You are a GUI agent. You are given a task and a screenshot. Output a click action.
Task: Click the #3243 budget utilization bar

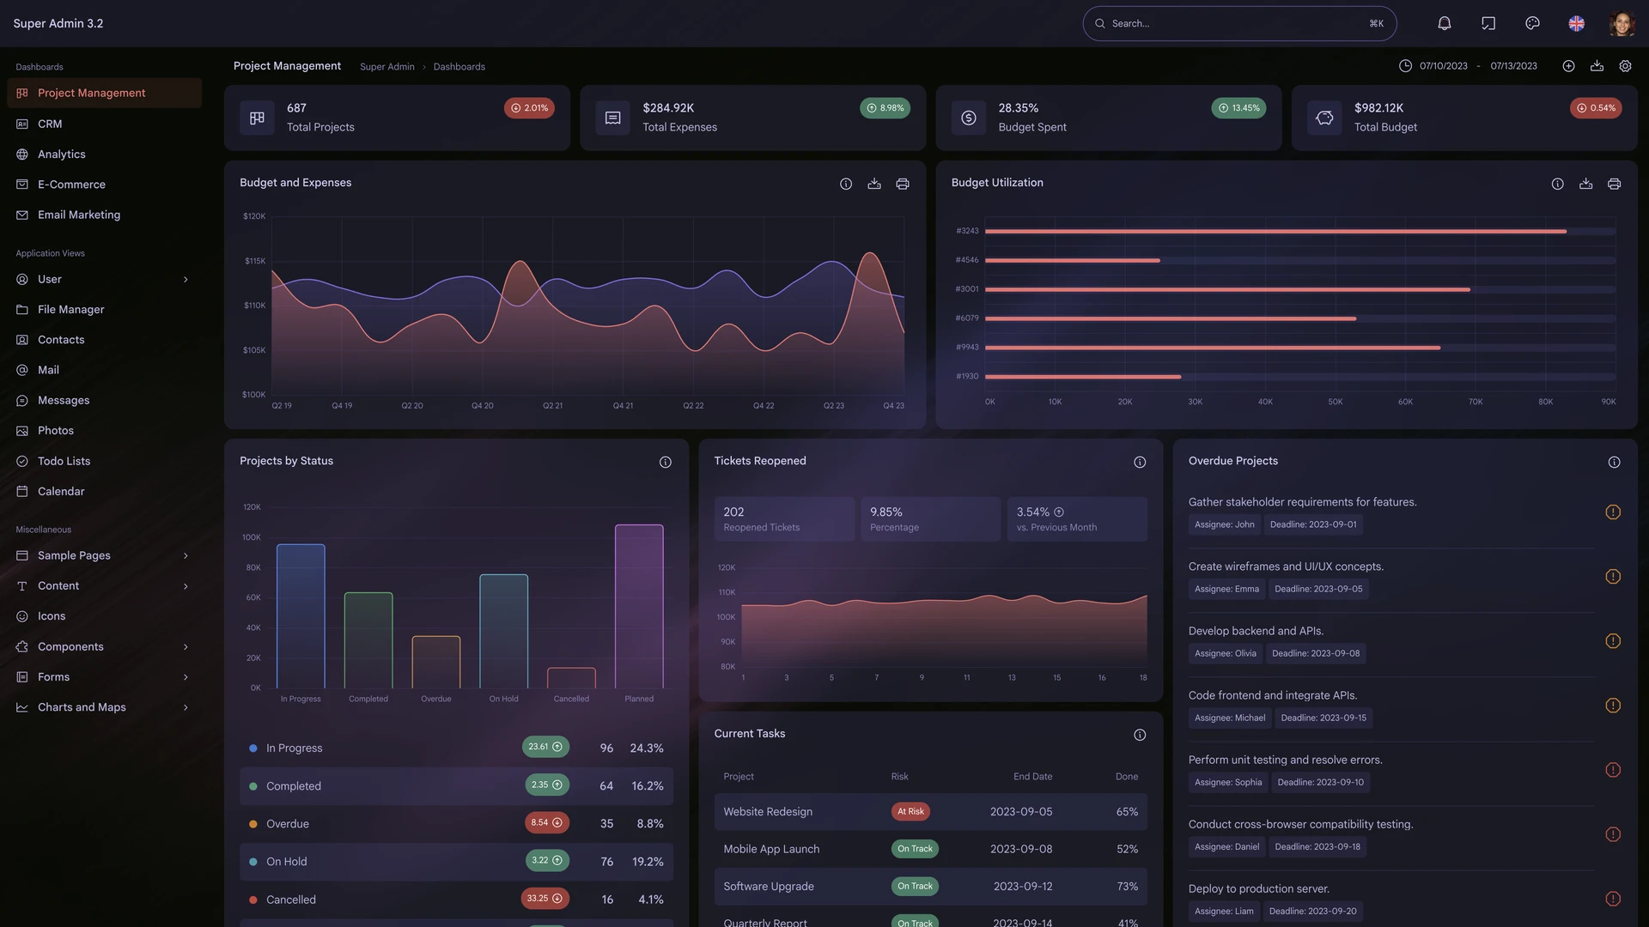(x=1275, y=231)
